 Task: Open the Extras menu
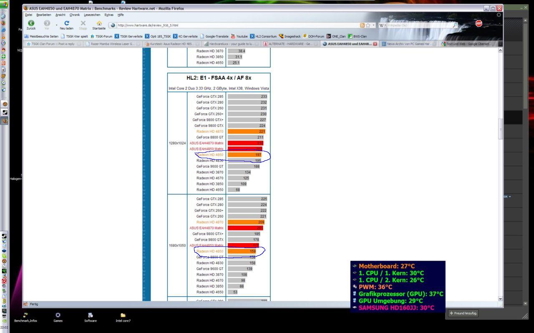coord(109,15)
